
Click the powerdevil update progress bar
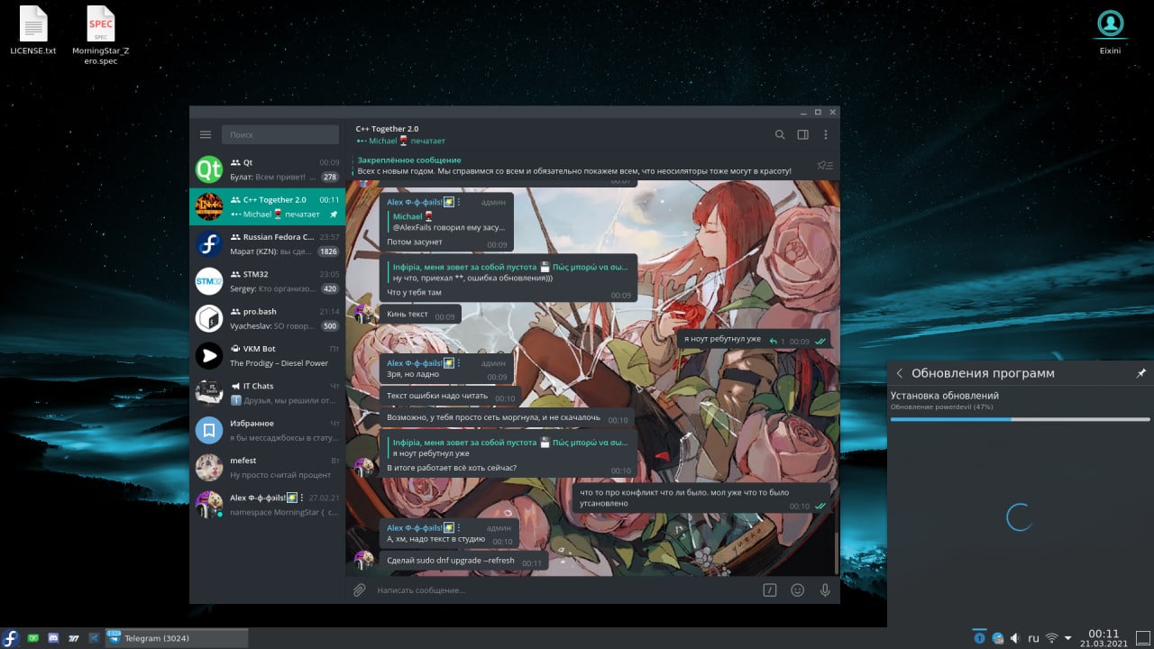pyautogui.click(x=1020, y=419)
